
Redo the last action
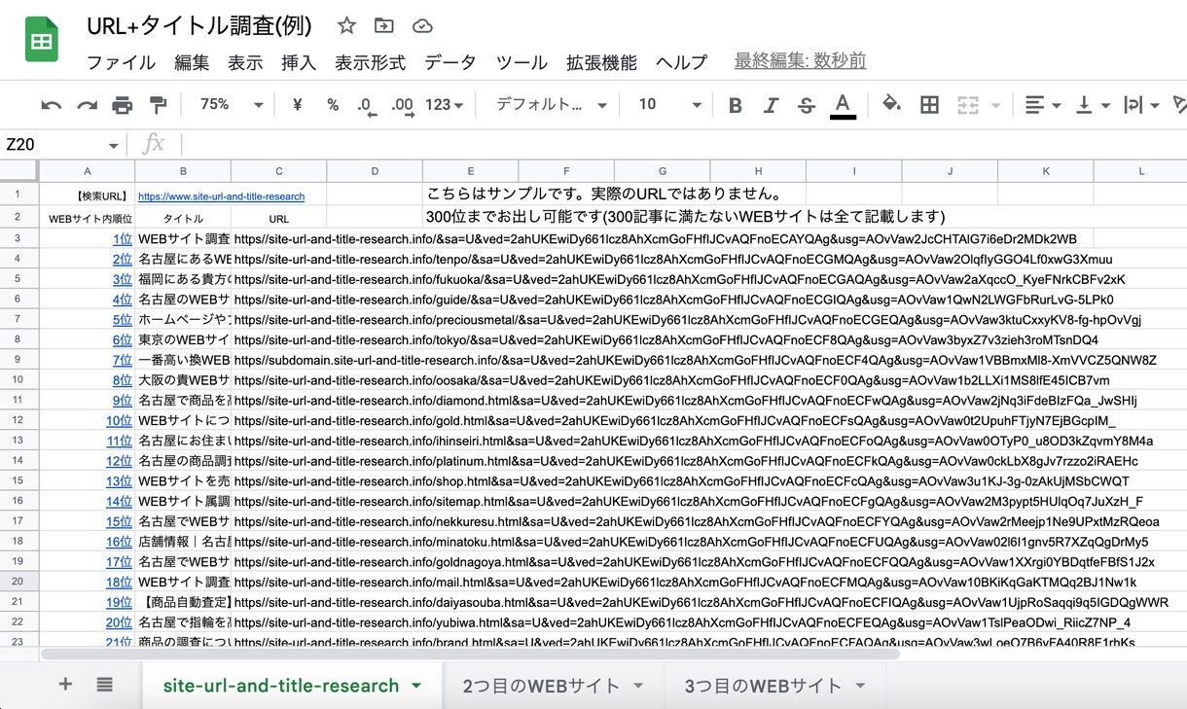click(87, 105)
